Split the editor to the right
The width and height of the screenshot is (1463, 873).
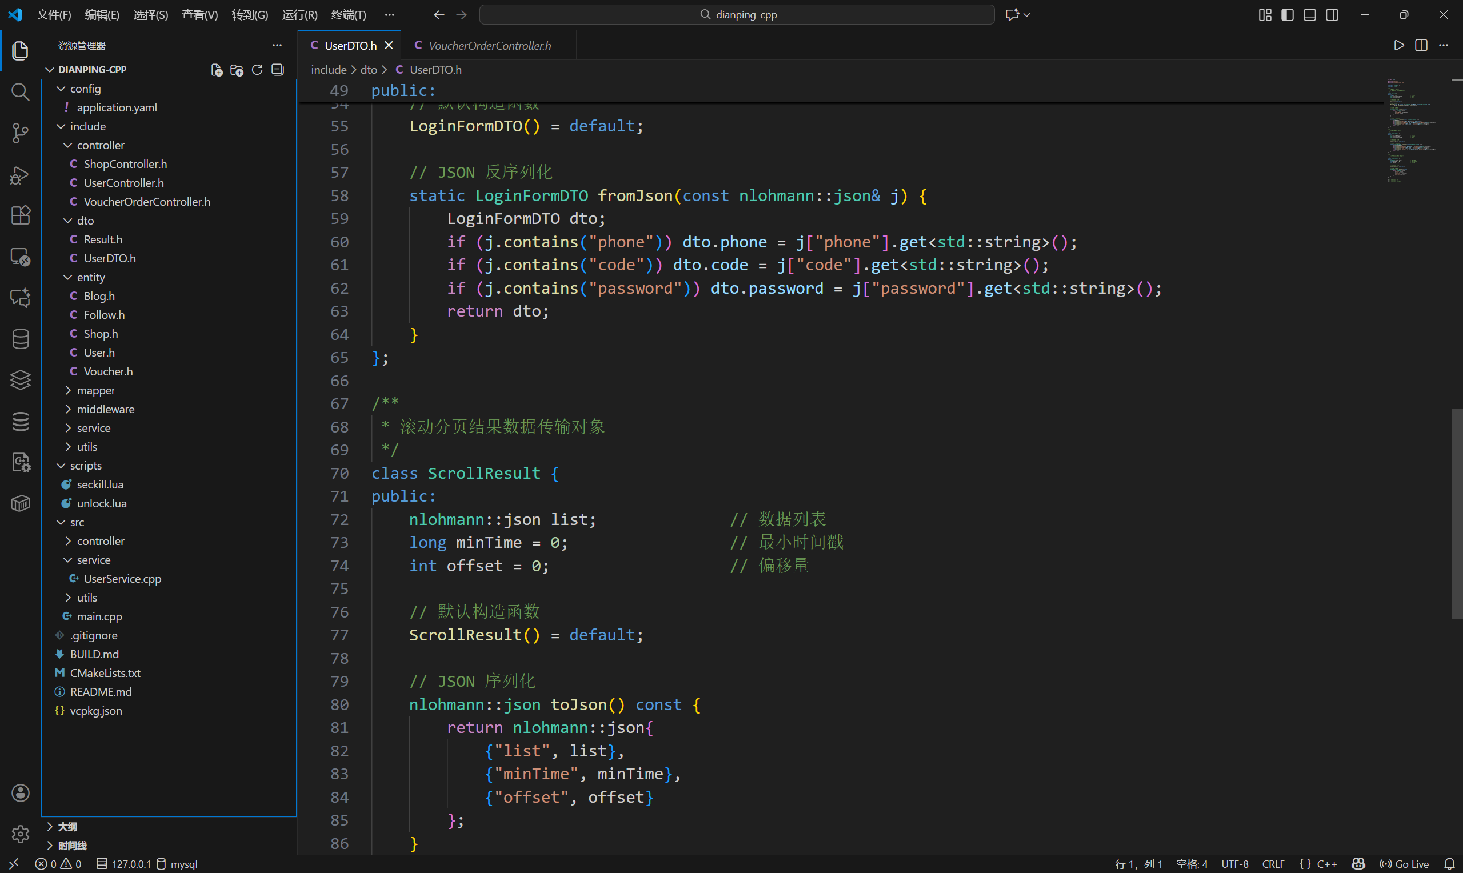[x=1421, y=45]
